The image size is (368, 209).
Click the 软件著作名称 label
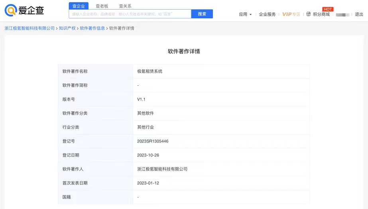[75, 71]
